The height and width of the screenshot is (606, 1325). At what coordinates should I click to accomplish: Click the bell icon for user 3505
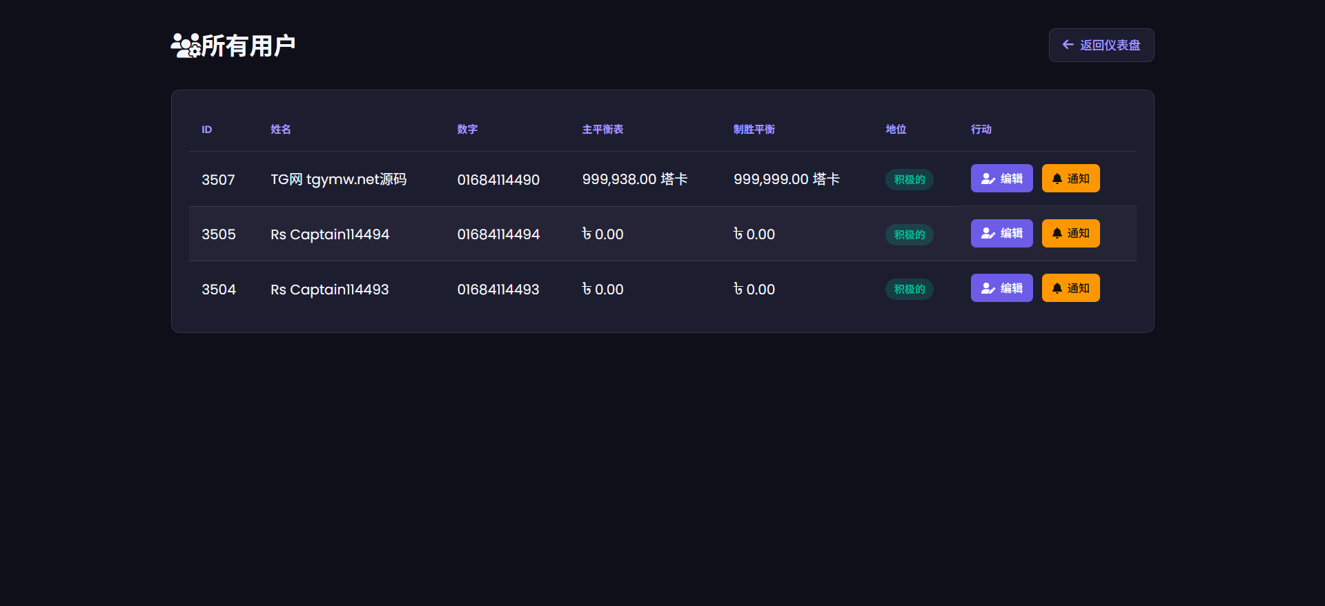(1057, 234)
